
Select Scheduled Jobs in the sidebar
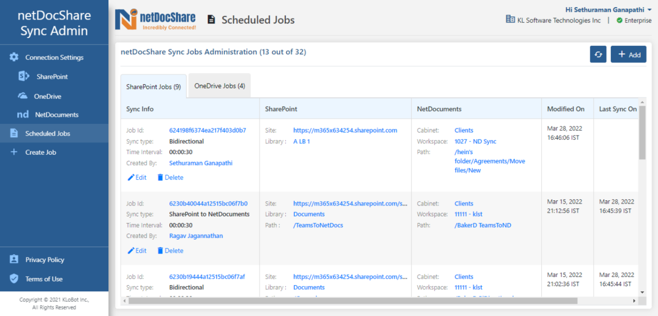tap(54, 133)
